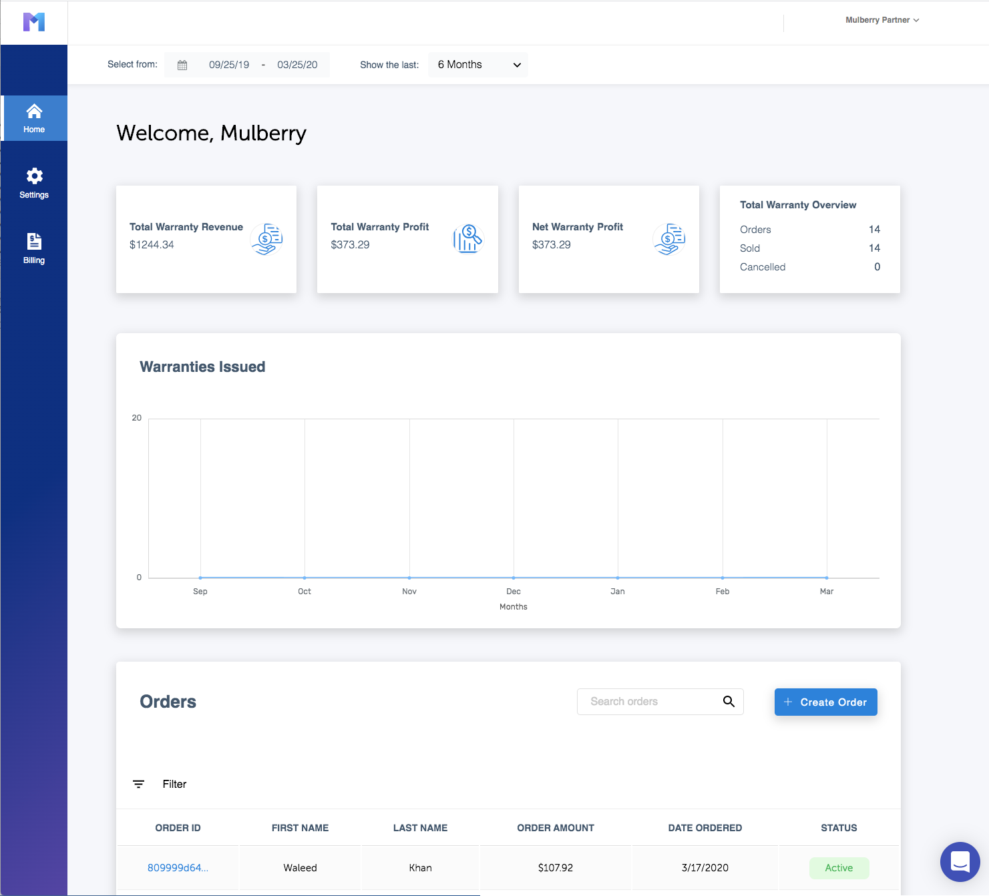Focus the Search orders field
This screenshot has width=989, height=896.
point(660,702)
